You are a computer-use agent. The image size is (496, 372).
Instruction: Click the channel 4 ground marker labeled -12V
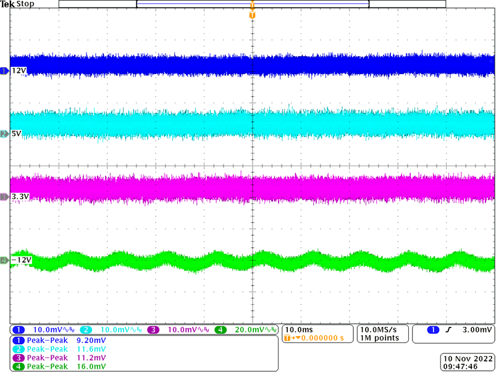[x=4, y=260]
